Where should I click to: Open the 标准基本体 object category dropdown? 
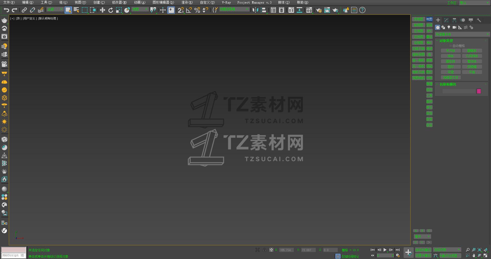(462, 34)
